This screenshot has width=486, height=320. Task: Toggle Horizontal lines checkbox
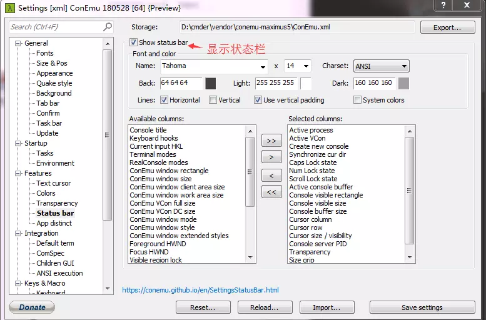click(164, 100)
